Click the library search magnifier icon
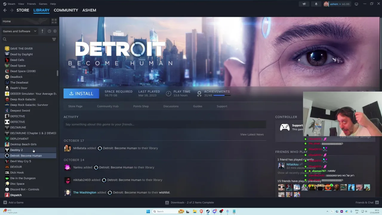 [x=4, y=39]
